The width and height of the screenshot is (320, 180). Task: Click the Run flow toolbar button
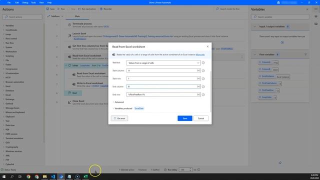[x=61, y=9]
